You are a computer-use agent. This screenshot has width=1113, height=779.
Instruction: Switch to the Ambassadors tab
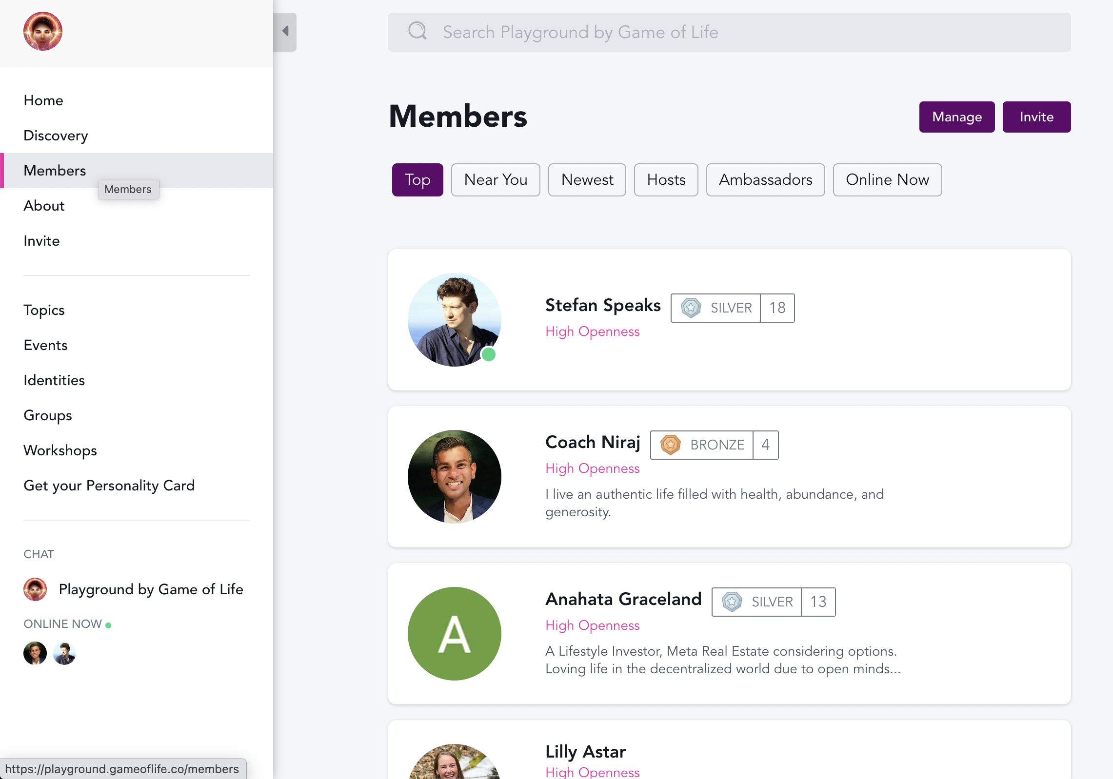point(766,180)
